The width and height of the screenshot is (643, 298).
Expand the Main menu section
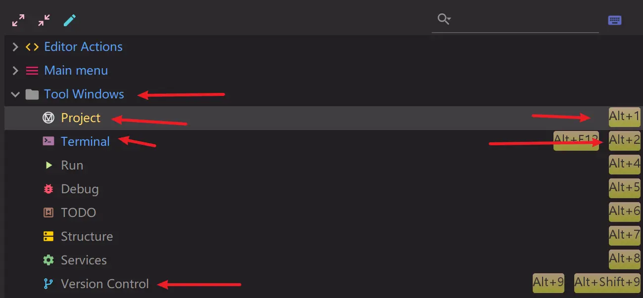click(15, 70)
